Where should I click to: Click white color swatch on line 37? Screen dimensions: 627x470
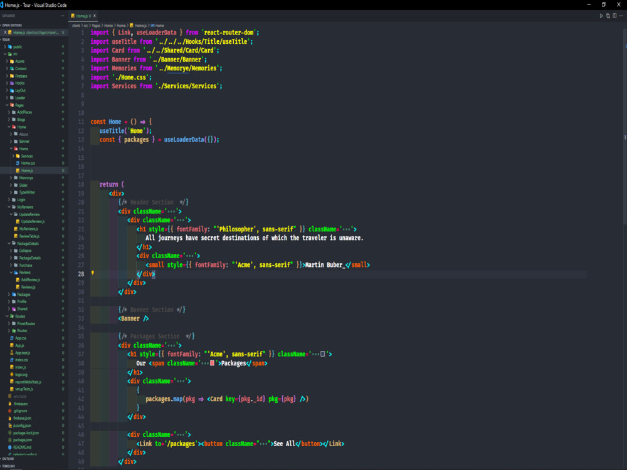323,354
